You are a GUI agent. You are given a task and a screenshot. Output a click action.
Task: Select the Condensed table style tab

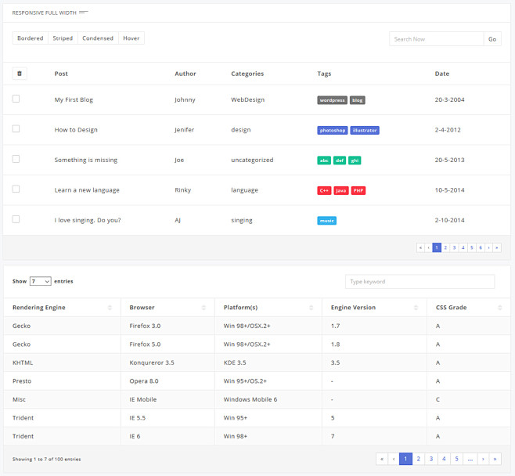coord(98,38)
